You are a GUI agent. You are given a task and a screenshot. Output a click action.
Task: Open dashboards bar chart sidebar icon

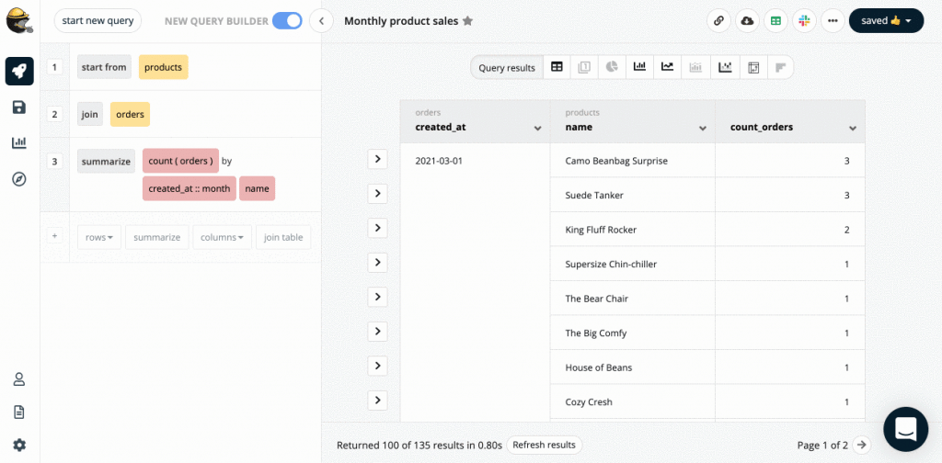tap(19, 142)
